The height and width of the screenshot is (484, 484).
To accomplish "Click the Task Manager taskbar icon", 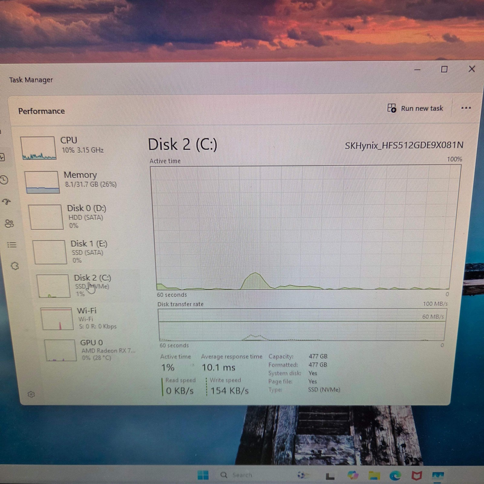I will tap(438, 476).
